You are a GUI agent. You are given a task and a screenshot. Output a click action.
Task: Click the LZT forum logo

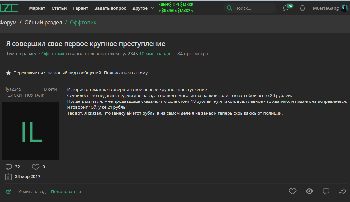[x=9, y=8]
